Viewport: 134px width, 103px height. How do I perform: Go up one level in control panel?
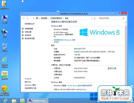[x=34, y=18]
